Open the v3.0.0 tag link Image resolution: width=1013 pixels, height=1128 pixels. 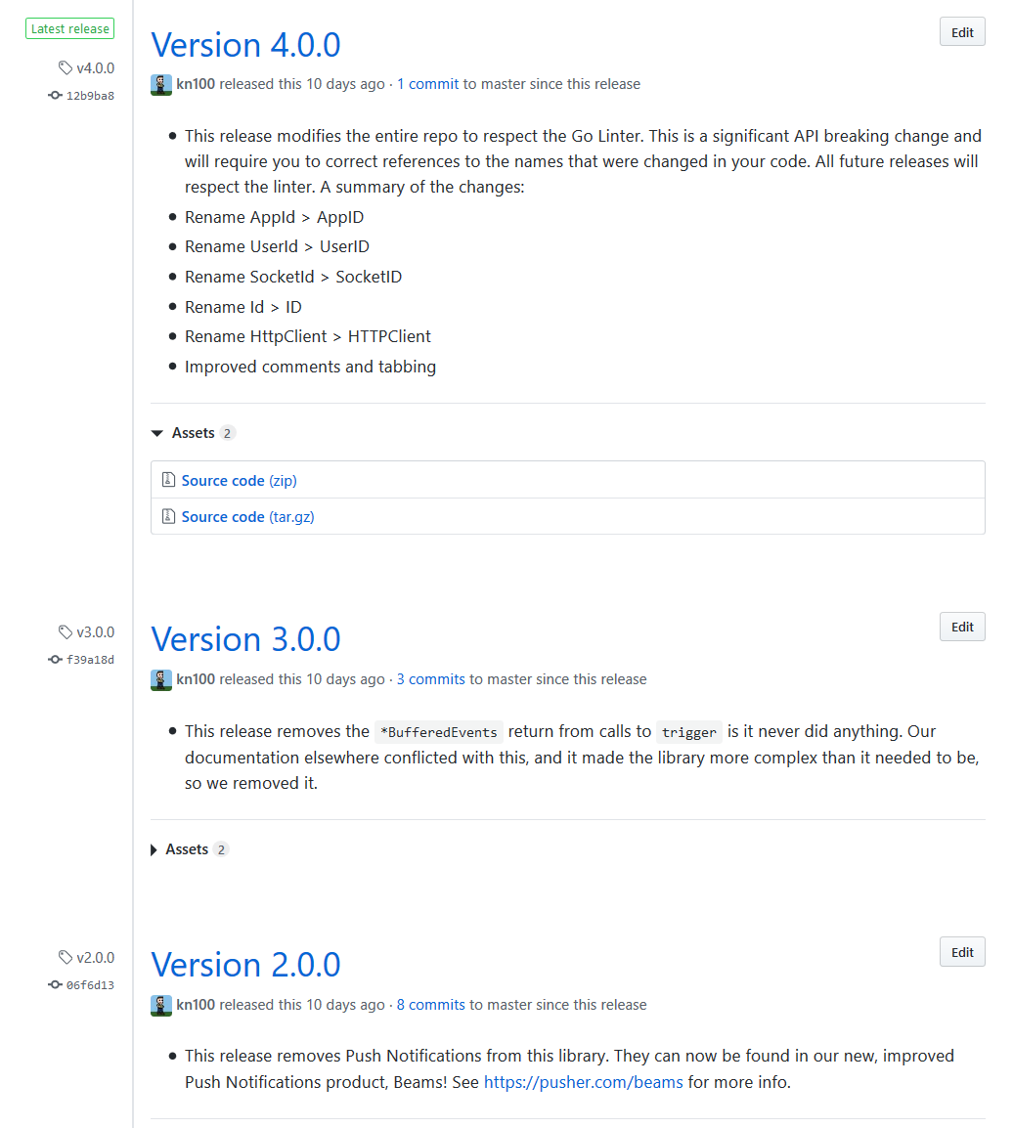[94, 631]
